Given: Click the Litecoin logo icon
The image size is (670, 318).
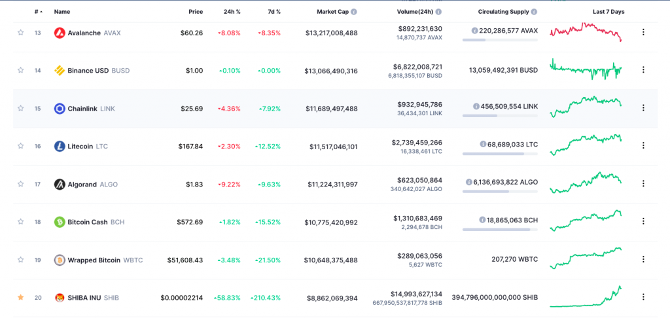Looking at the screenshot, I should pyautogui.click(x=60, y=146).
